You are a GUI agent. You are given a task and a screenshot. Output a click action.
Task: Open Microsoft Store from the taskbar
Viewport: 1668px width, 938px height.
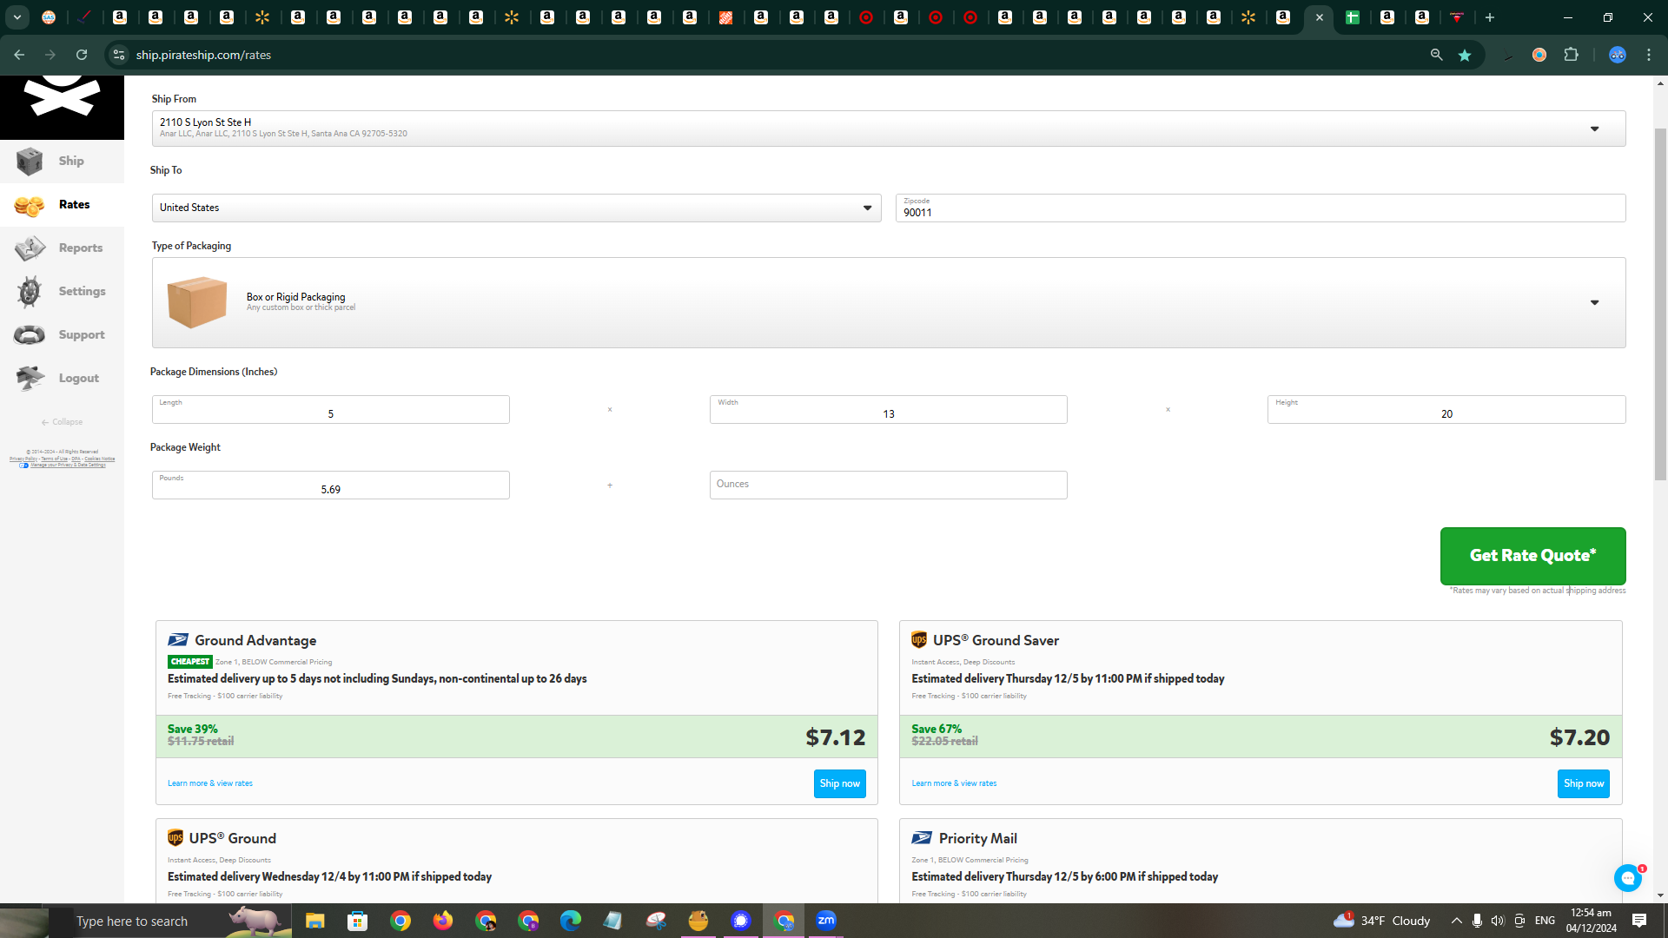(x=357, y=921)
